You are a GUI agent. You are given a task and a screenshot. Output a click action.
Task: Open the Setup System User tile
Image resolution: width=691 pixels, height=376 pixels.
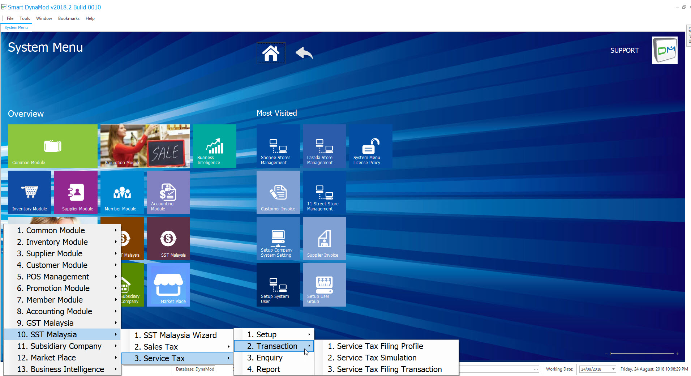coord(278,285)
